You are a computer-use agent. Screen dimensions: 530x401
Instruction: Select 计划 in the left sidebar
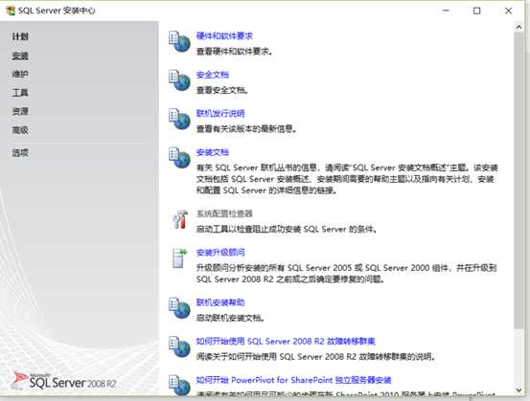pyautogui.click(x=20, y=36)
